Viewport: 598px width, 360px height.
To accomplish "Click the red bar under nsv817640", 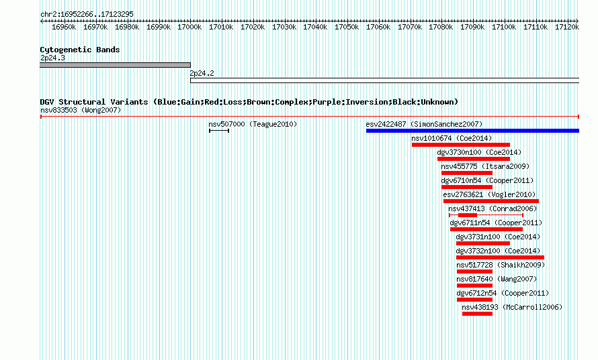I will click(x=475, y=286).
